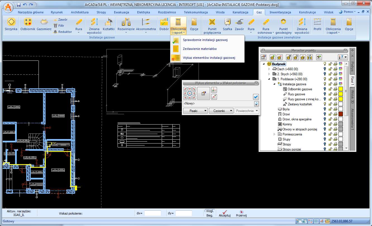Viewport: 372px width, 226px height.
Task: Set top-left anchor point in Wykaz elementów grid
Action: point(185,89)
